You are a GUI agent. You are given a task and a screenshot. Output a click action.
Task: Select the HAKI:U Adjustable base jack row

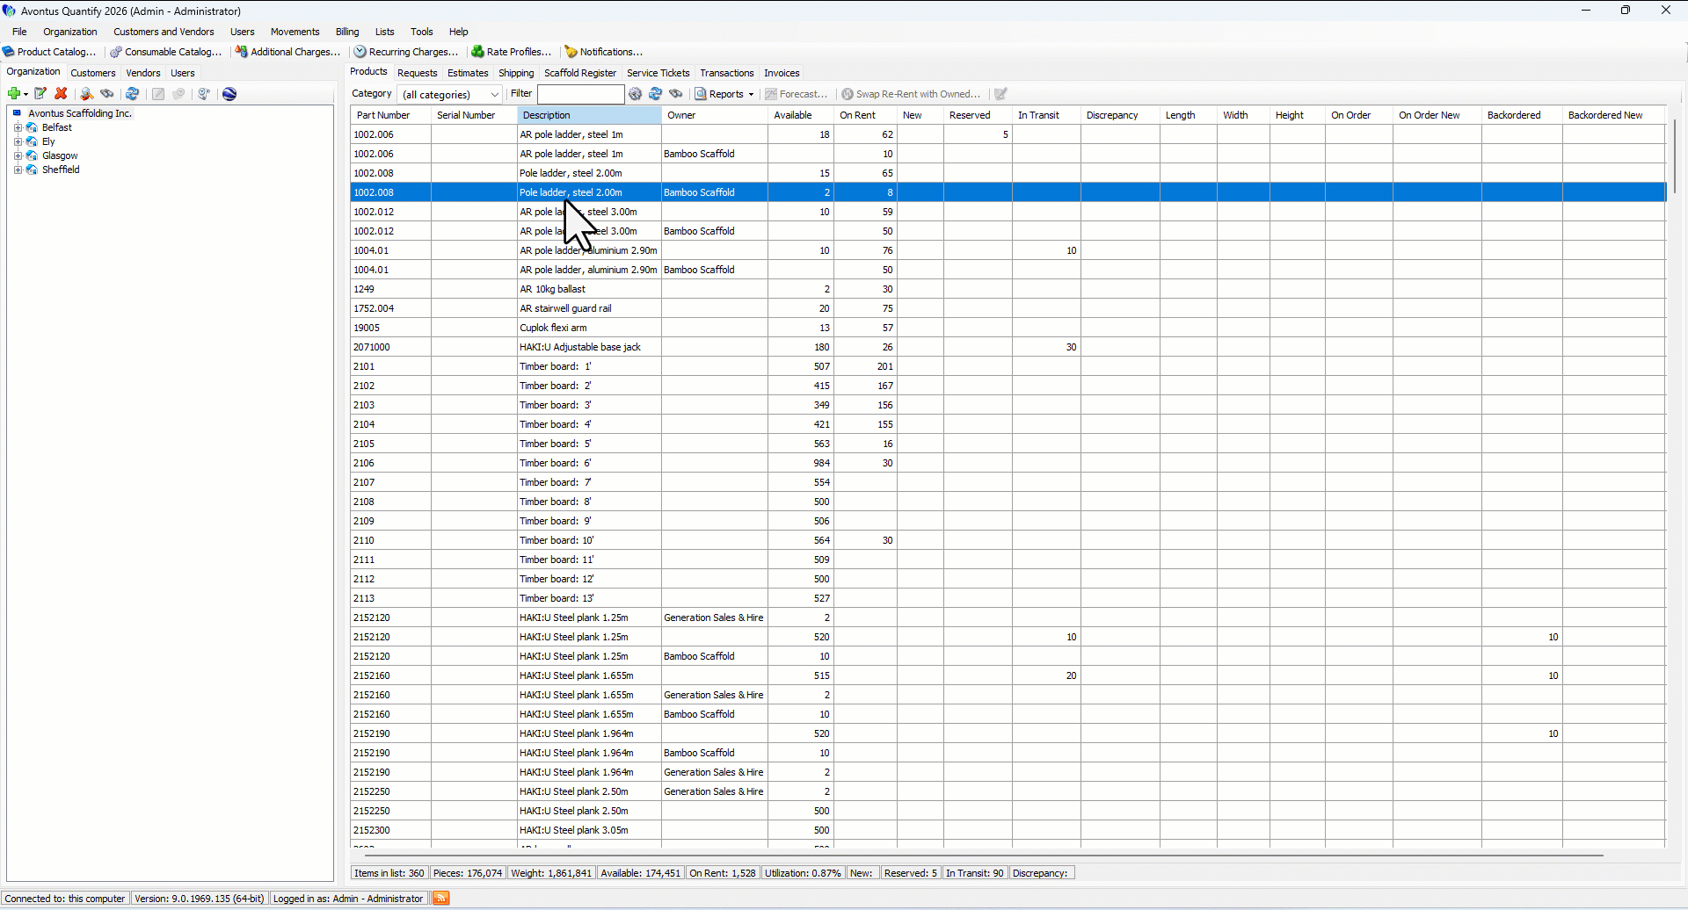pyautogui.click(x=1008, y=347)
